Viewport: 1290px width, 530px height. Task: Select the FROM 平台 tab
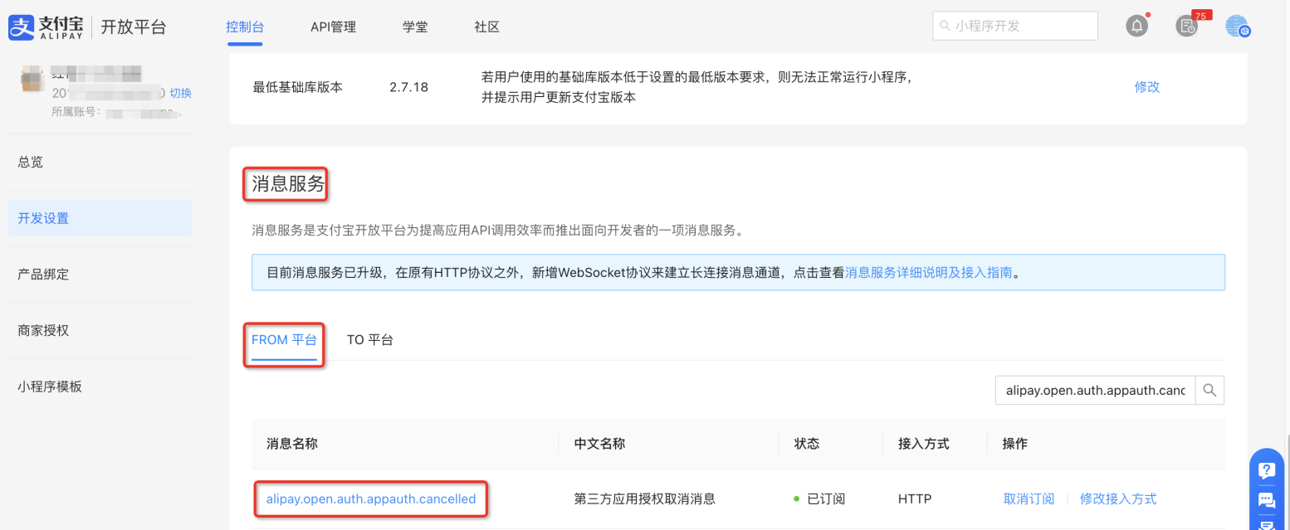click(x=284, y=340)
